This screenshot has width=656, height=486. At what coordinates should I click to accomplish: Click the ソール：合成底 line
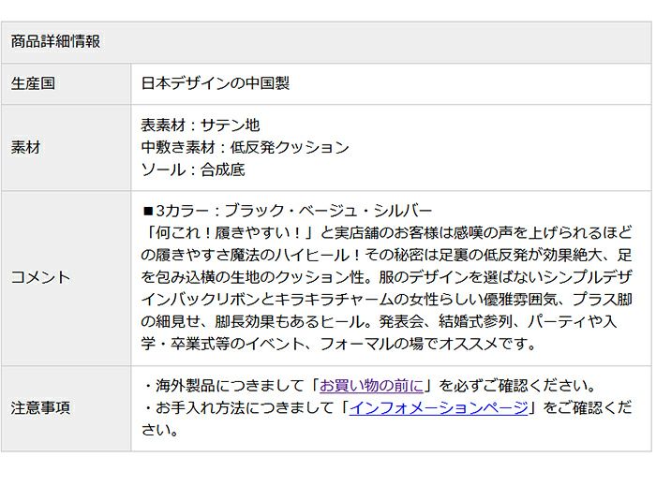(193, 169)
